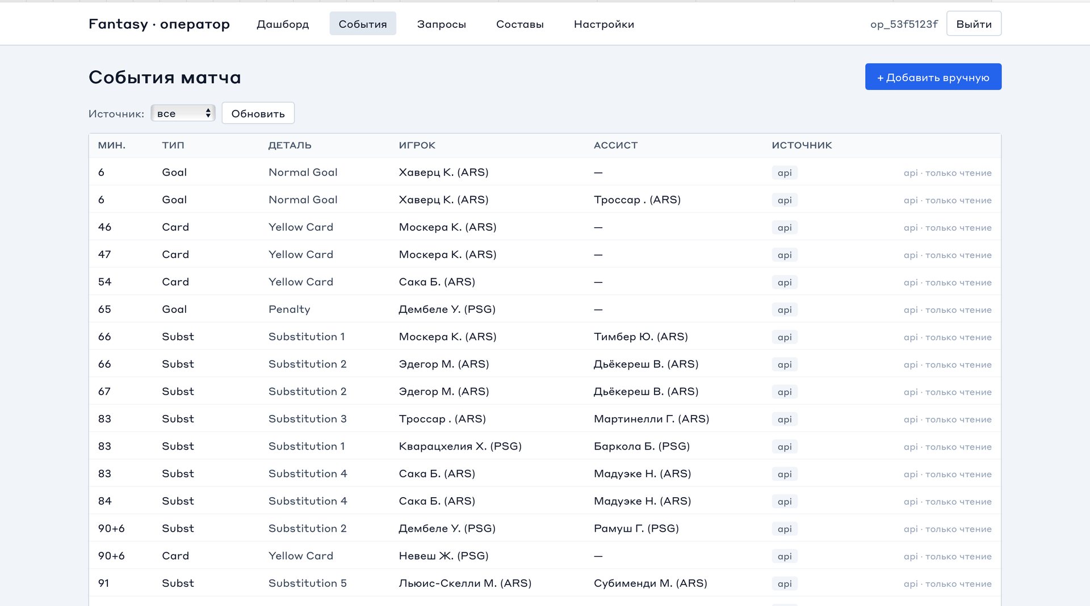Select the События tab
The width and height of the screenshot is (1090, 606).
click(362, 24)
